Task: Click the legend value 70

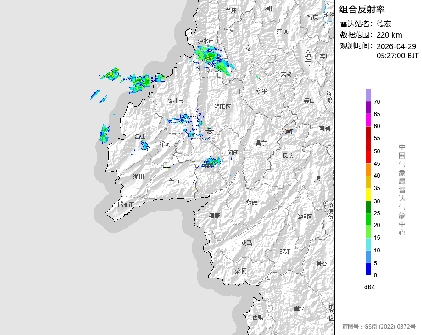Action: (x=377, y=102)
